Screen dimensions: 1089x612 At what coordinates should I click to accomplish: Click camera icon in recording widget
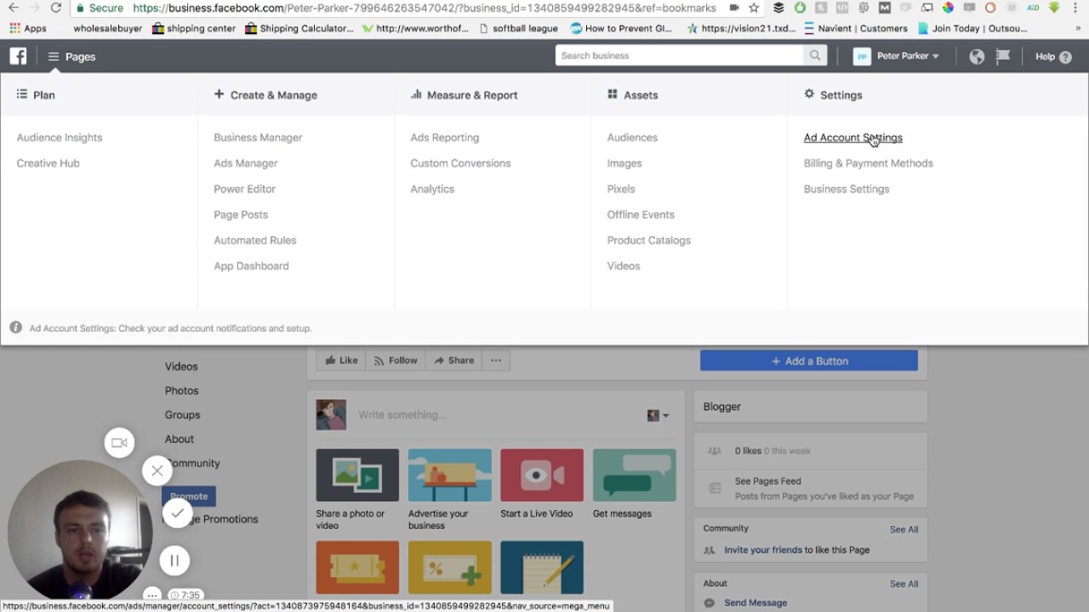tap(119, 442)
